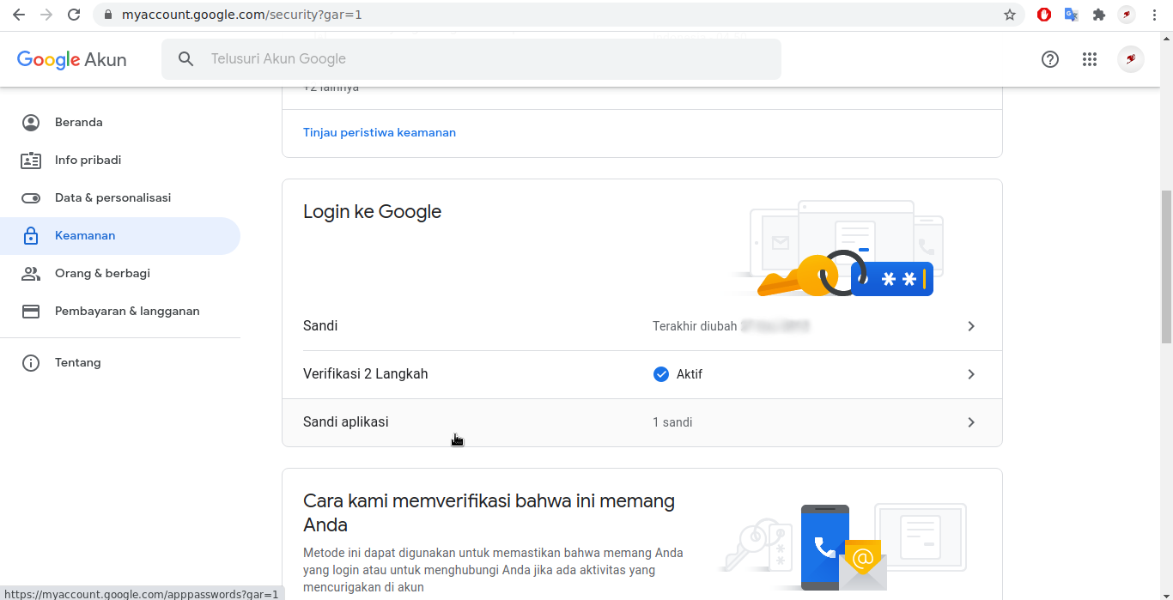The width and height of the screenshot is (1173, 600).
Task: Expand the Sandi row chevron
Action: click(971, 326)
